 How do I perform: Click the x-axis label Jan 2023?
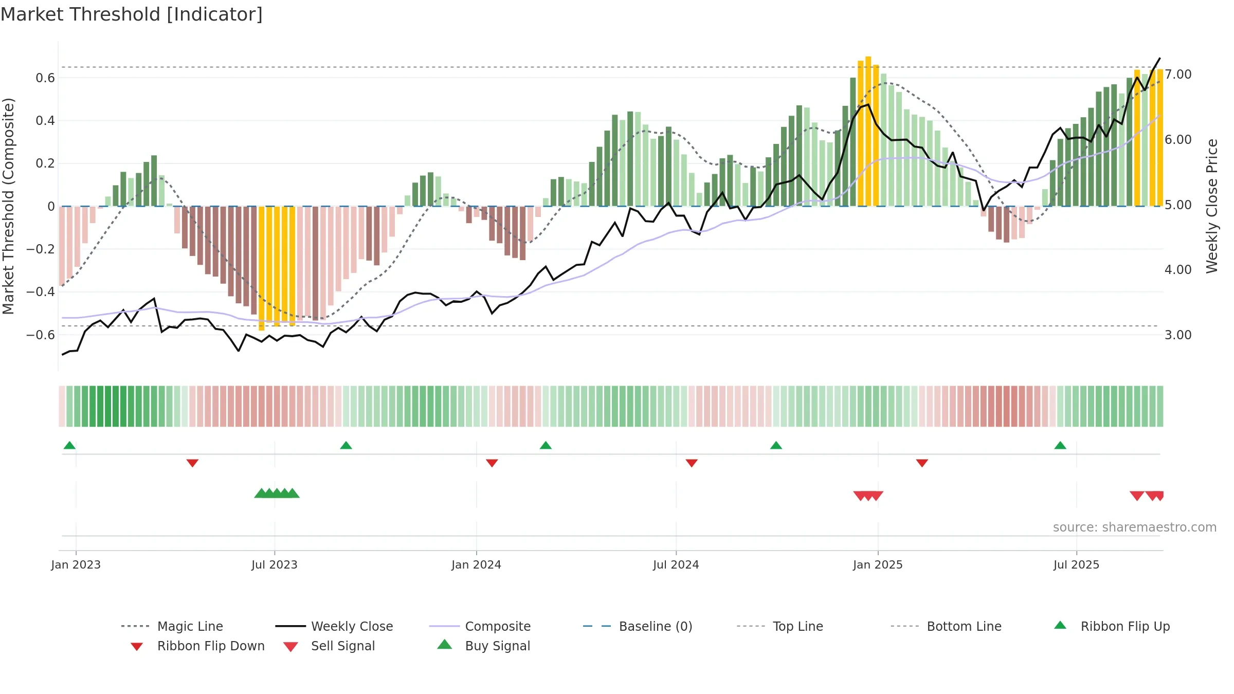click(76, 564)
